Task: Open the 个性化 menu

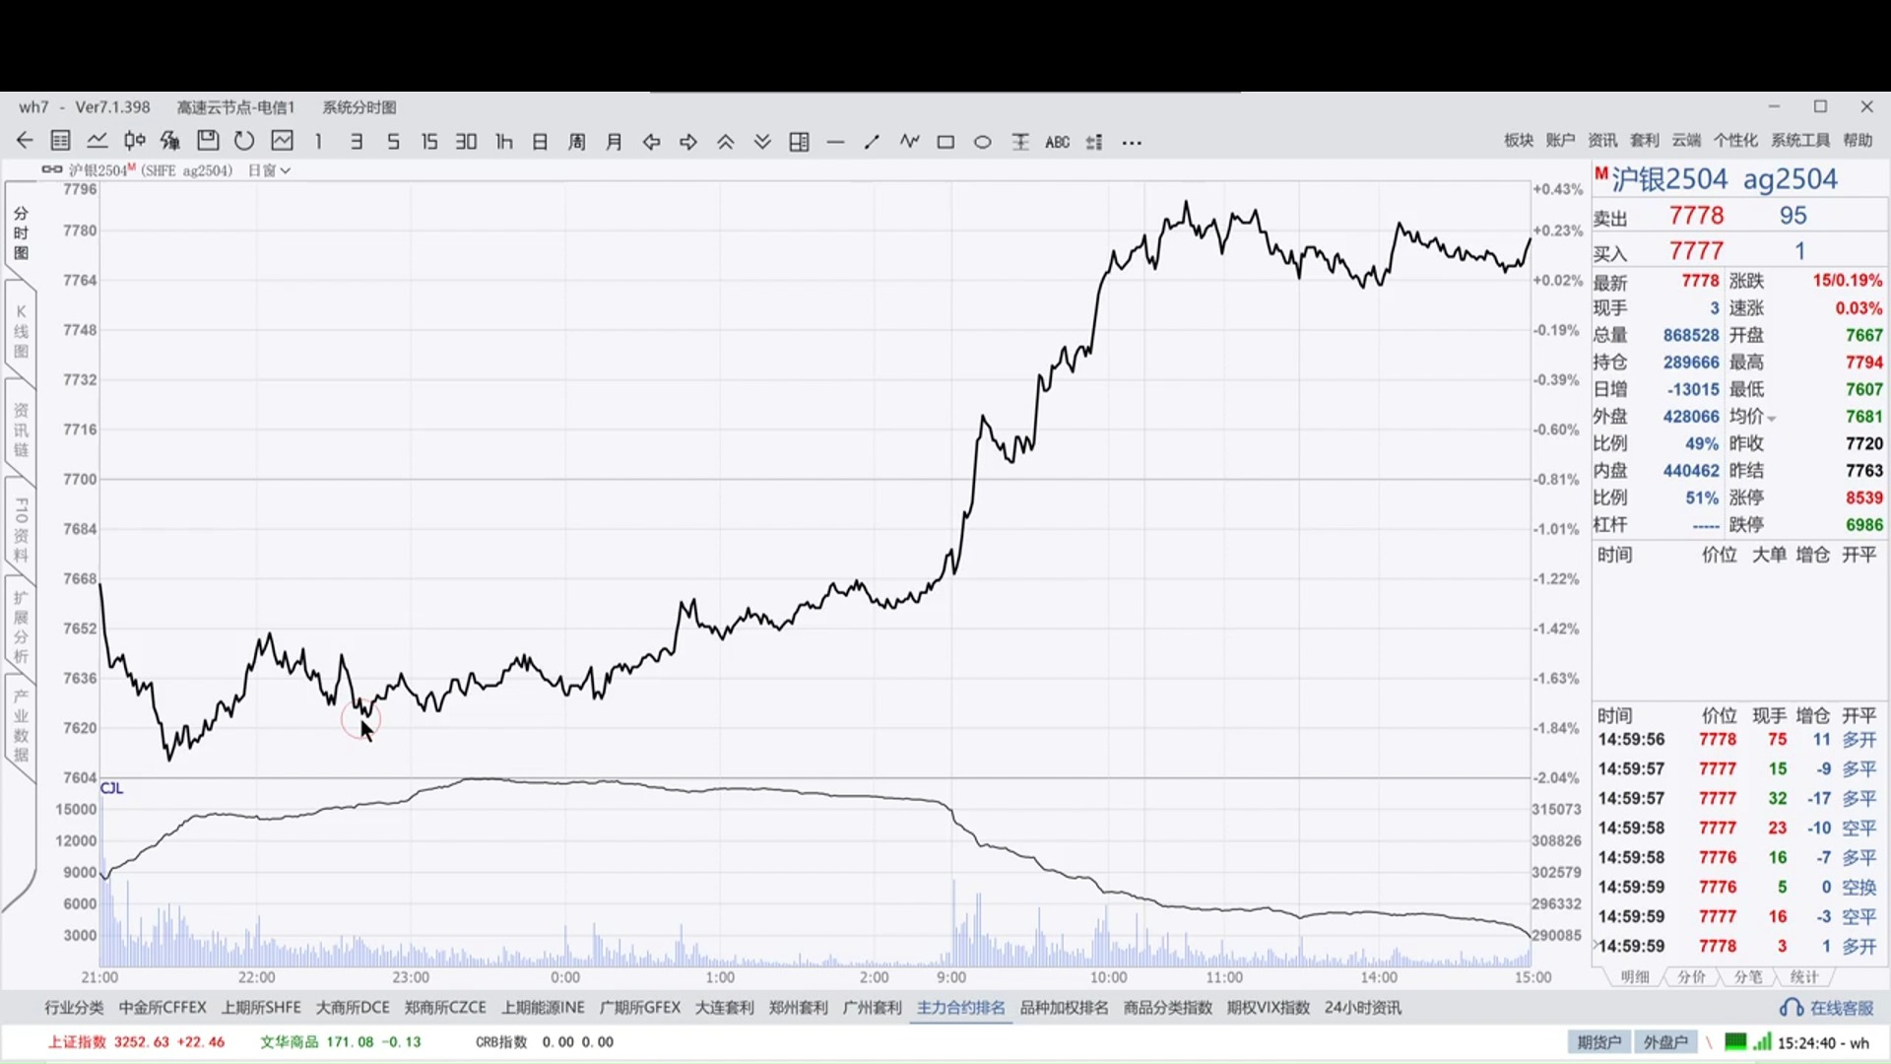Action: (1735, 140)
